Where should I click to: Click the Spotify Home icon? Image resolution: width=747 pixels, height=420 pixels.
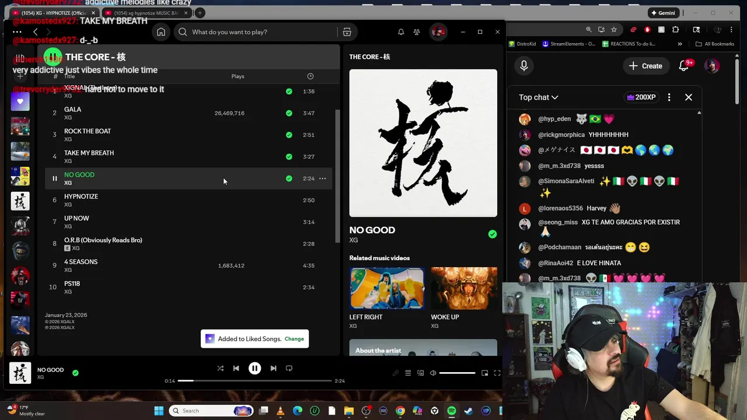(161, 32)
